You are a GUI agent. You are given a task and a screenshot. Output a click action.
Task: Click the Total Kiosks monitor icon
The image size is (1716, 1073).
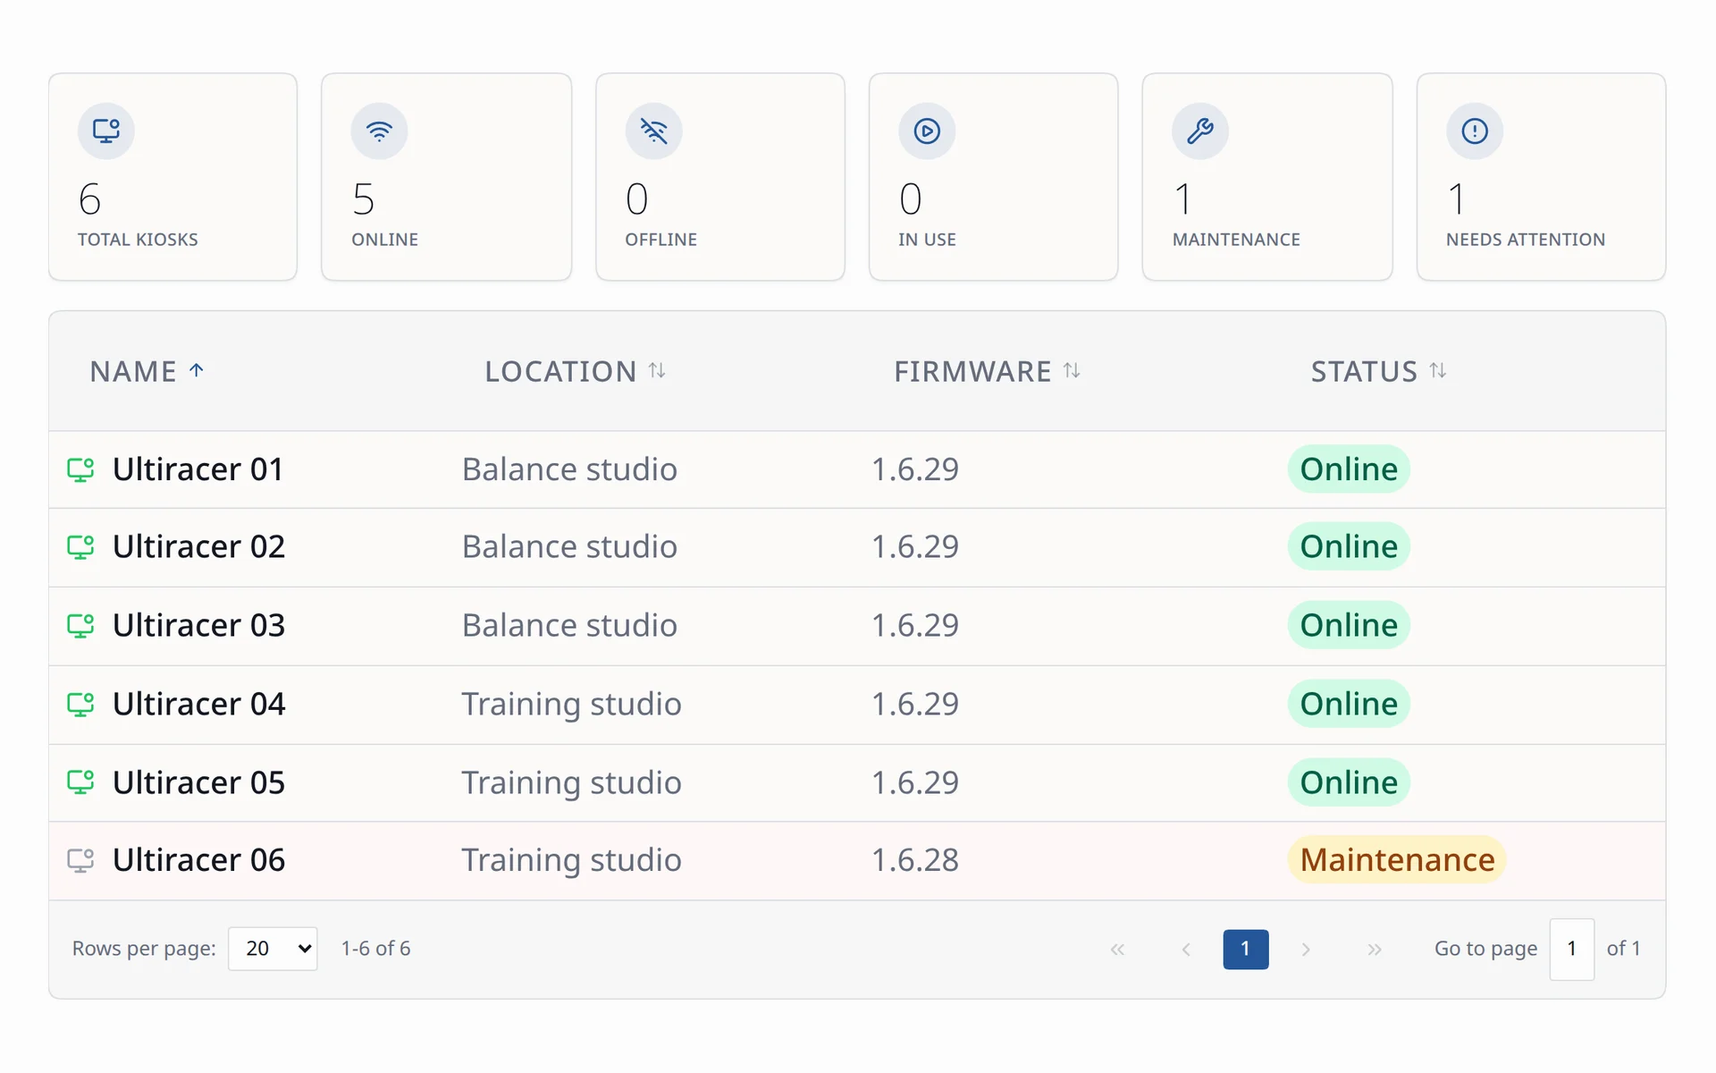click(106, 131)
